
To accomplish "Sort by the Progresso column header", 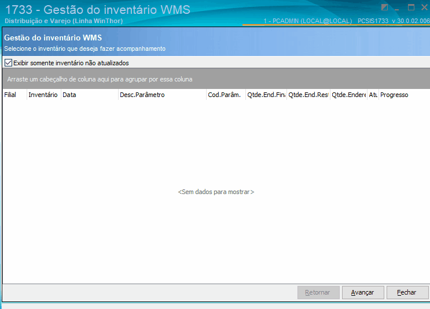I will click(x=403, y=95).
